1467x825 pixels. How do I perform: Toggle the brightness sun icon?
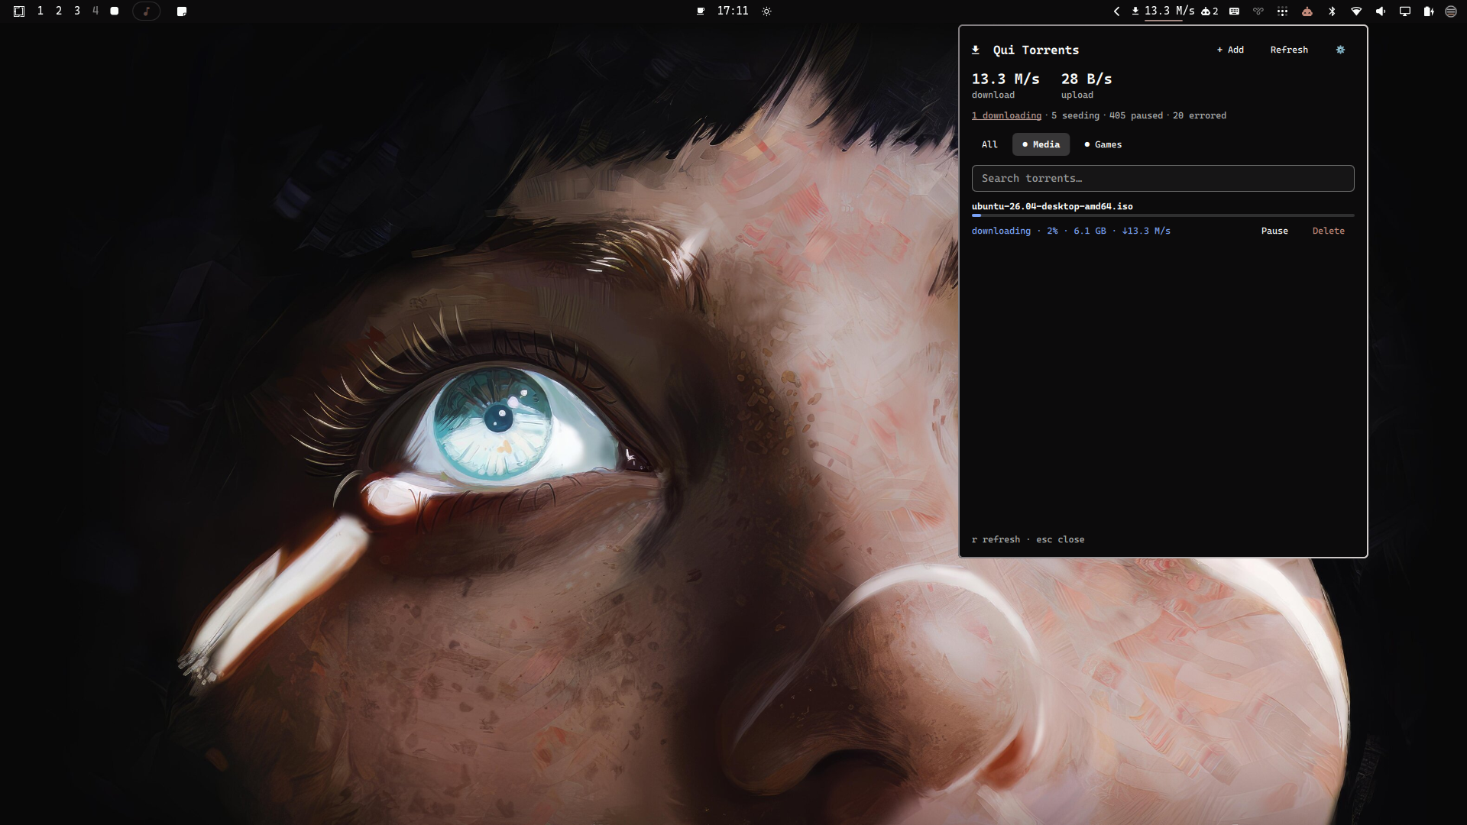click(x=766, y=11)
